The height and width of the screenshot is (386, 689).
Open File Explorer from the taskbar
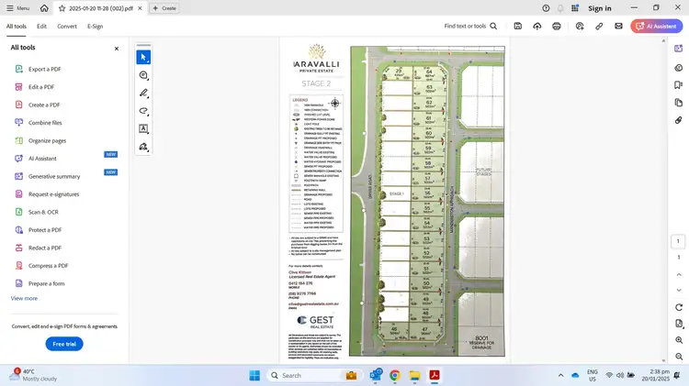(x=414, y=376)
